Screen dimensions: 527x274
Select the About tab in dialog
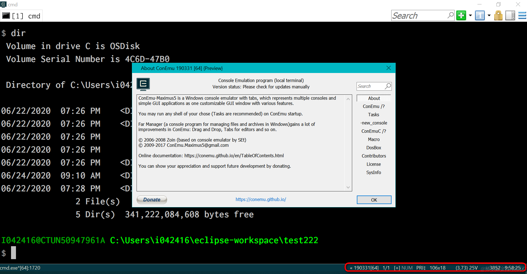pos(374,98)
